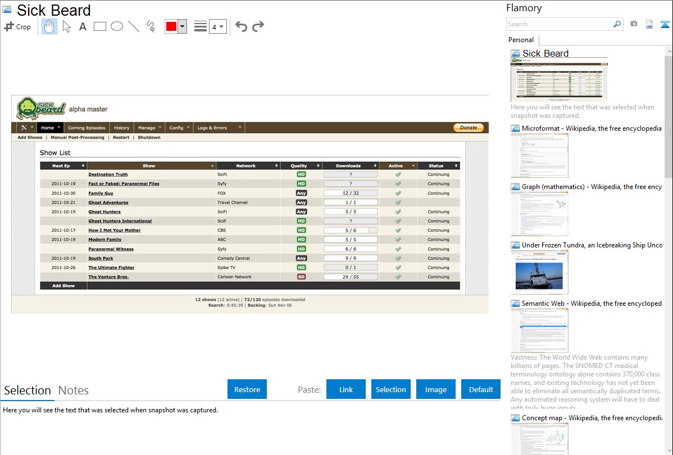673x455 pixels.
Task: Click the Flamory panel vertical scrollbar
Action: [669, 116]
